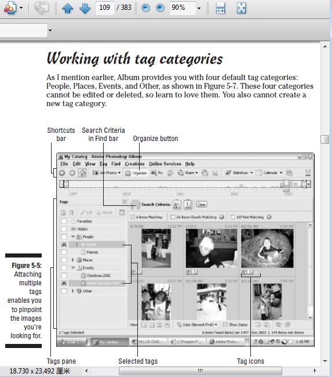The image size is (332, 377).
Task: Click the thumbnail of group standing photo
Action: (156, 248)
